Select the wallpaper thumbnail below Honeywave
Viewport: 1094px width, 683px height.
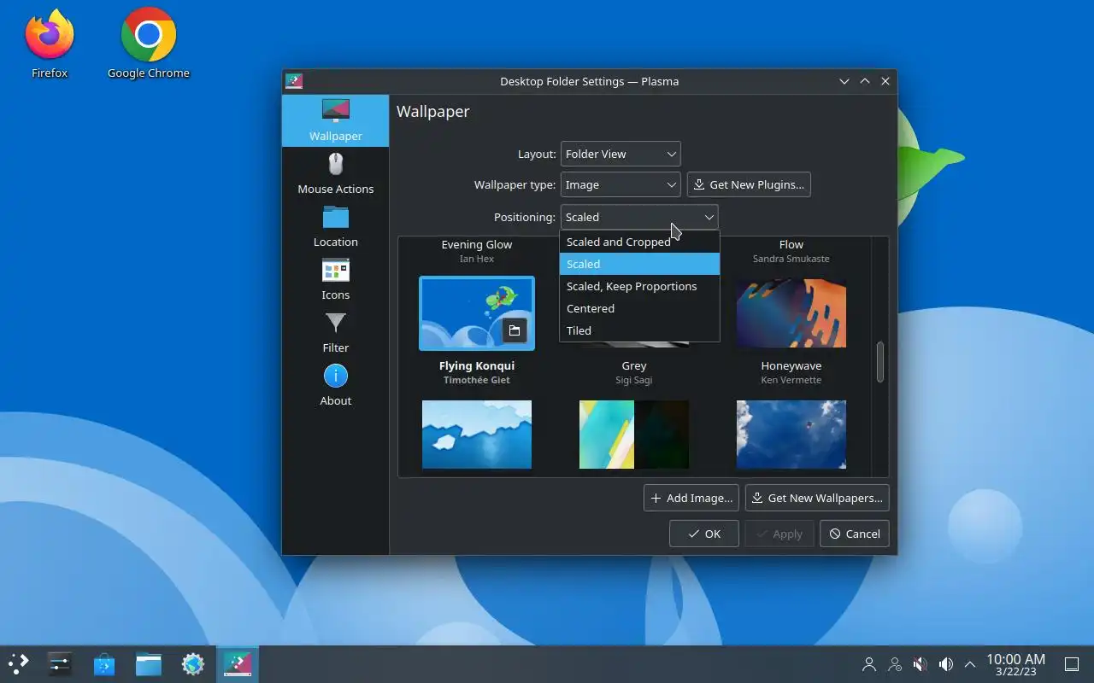point(791,435)
